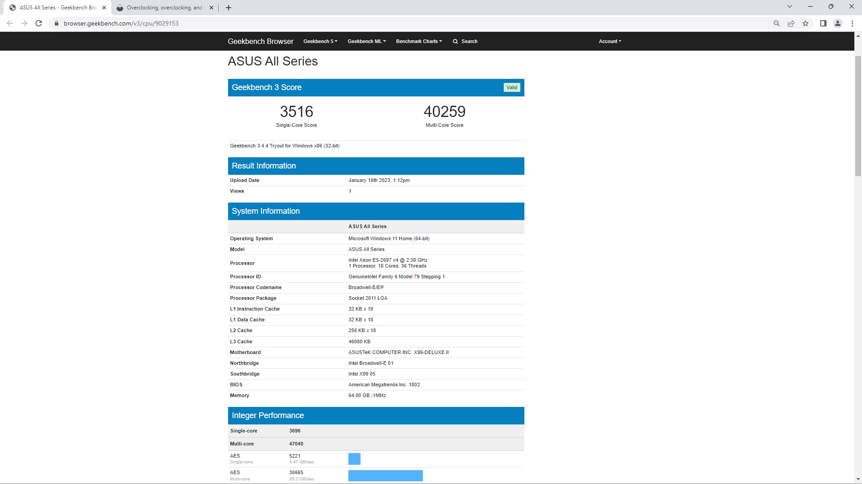Click the lock icon in address bar
This screenshot has width=862, height=484.
tap(56, 23)
